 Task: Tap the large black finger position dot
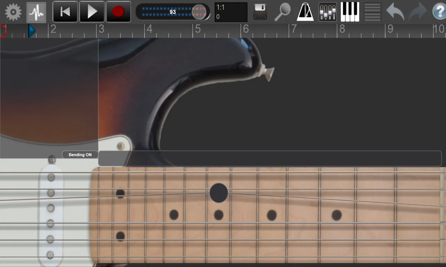pos(219,193)
